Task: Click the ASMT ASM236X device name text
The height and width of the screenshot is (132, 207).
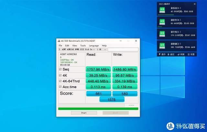Action: (68, 54)
